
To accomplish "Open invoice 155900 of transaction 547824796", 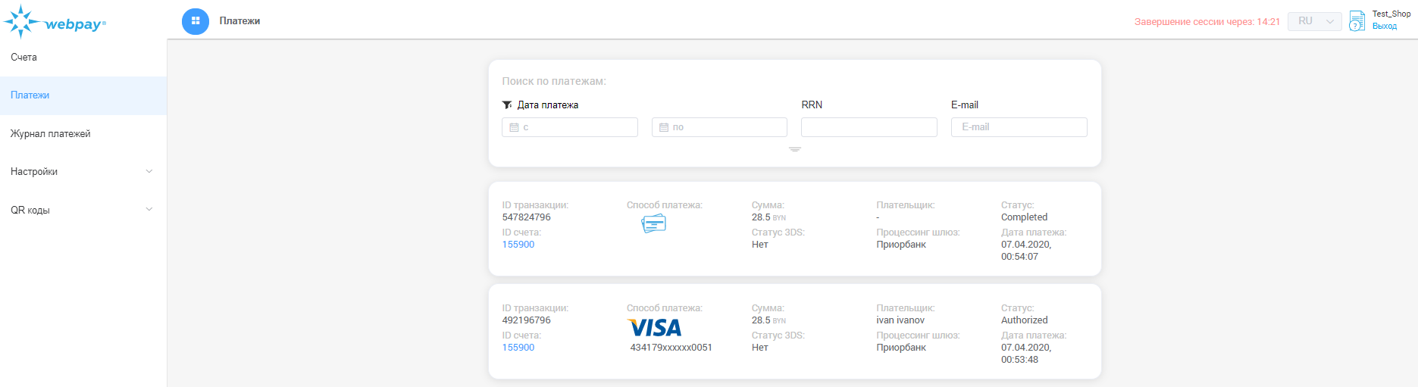I will (518, 245).
